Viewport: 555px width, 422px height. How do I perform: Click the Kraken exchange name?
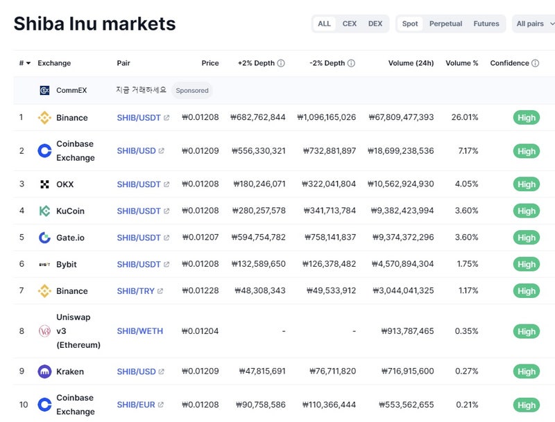70,371
